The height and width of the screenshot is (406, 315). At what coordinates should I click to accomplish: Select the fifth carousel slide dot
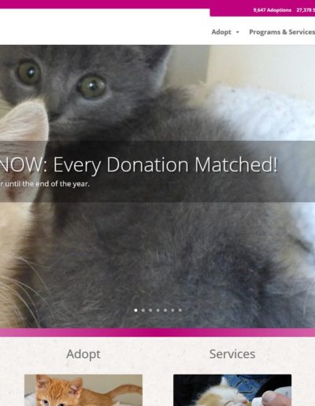point(165,310)
